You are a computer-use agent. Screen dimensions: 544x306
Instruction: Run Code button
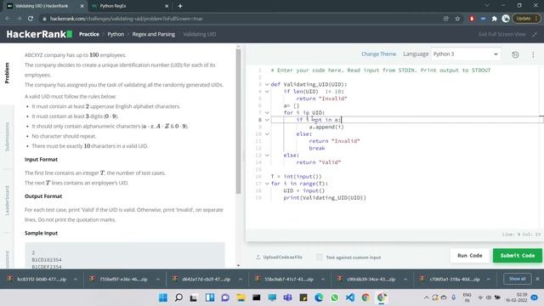pyautogui.click(x=470, y=255)
